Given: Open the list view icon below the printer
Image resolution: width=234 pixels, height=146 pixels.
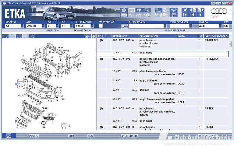Looking at the screenshot, I should (124, 15).
